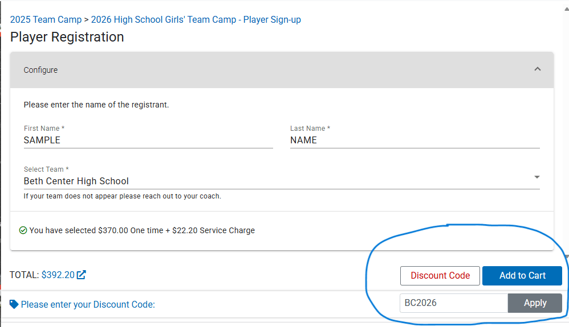Open the $392.20 total amount link
The image size is (569, 327).
pyautogui.click(x=58, y=275)
